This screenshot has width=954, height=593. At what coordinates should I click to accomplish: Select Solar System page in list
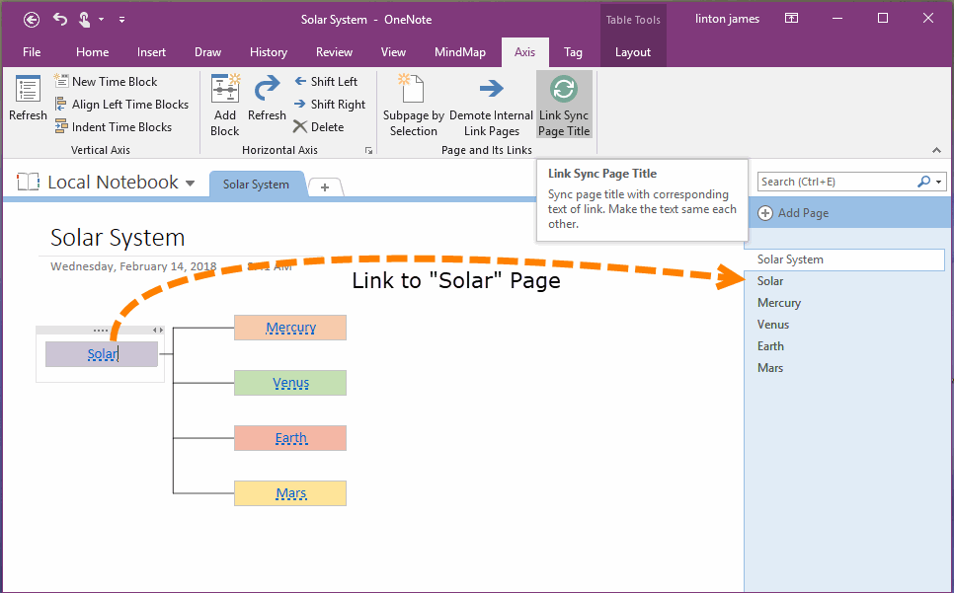coord(844,259)
